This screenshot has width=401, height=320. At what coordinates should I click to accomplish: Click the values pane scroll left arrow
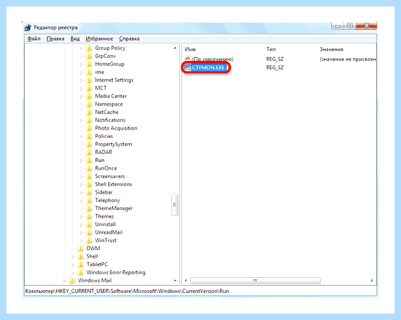pyautogui.click(x=186, y=280)
